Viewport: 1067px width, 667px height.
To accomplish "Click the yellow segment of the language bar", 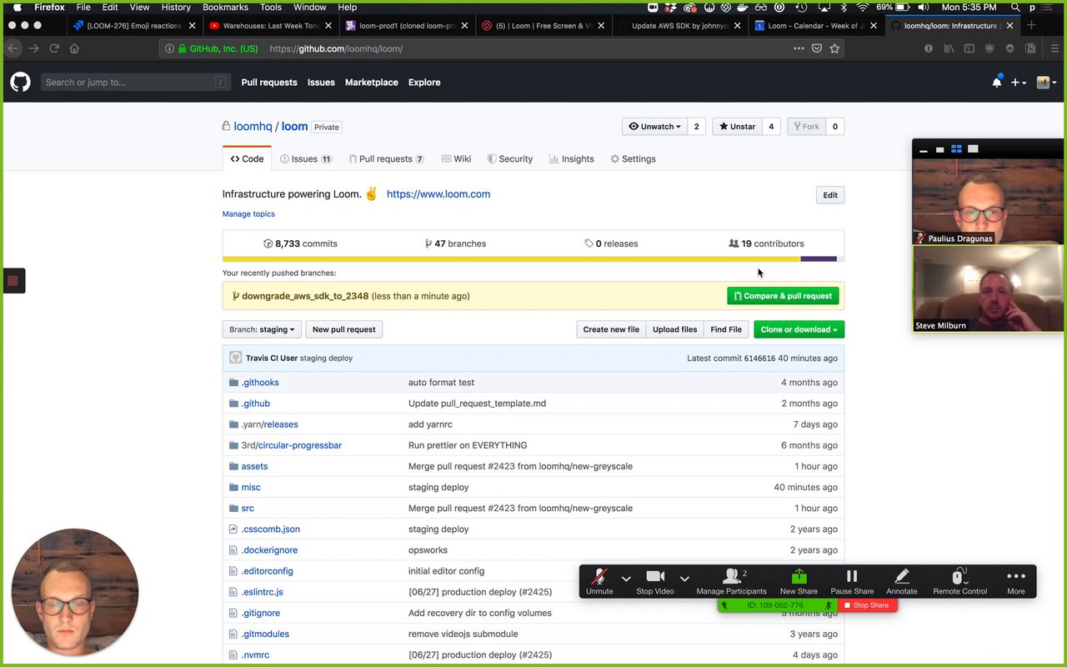I will (511, 259).
